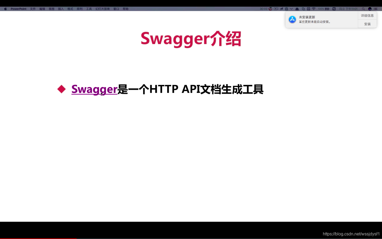382x239 pixels.
Task: Click the Sogou input method icon
Action: point(334,9)
